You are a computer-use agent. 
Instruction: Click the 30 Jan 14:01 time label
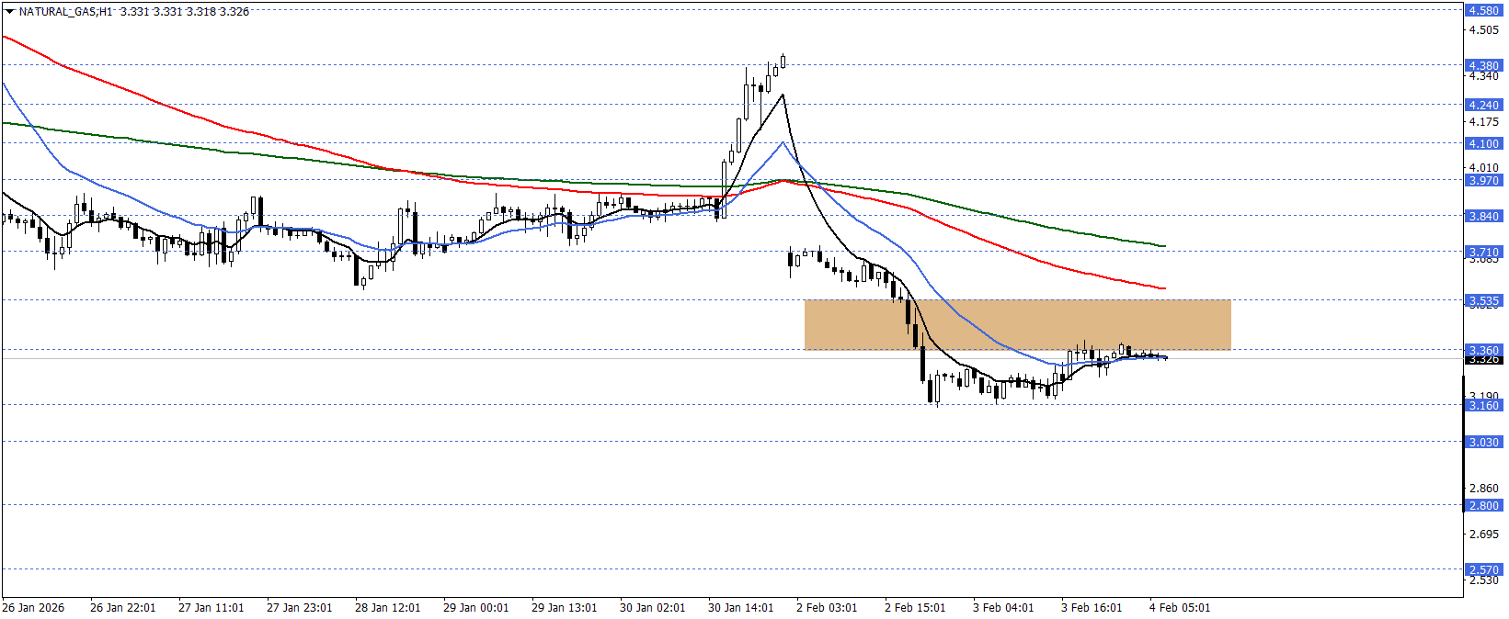(740, 608)
